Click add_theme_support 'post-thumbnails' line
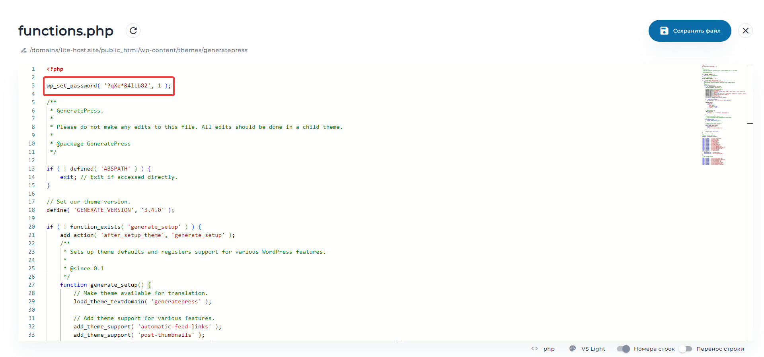The image size is (764, 357). pos(139,335)
